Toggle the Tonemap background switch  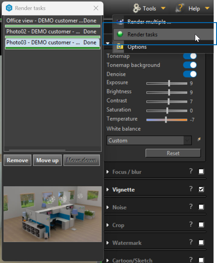tap(190, 65)
